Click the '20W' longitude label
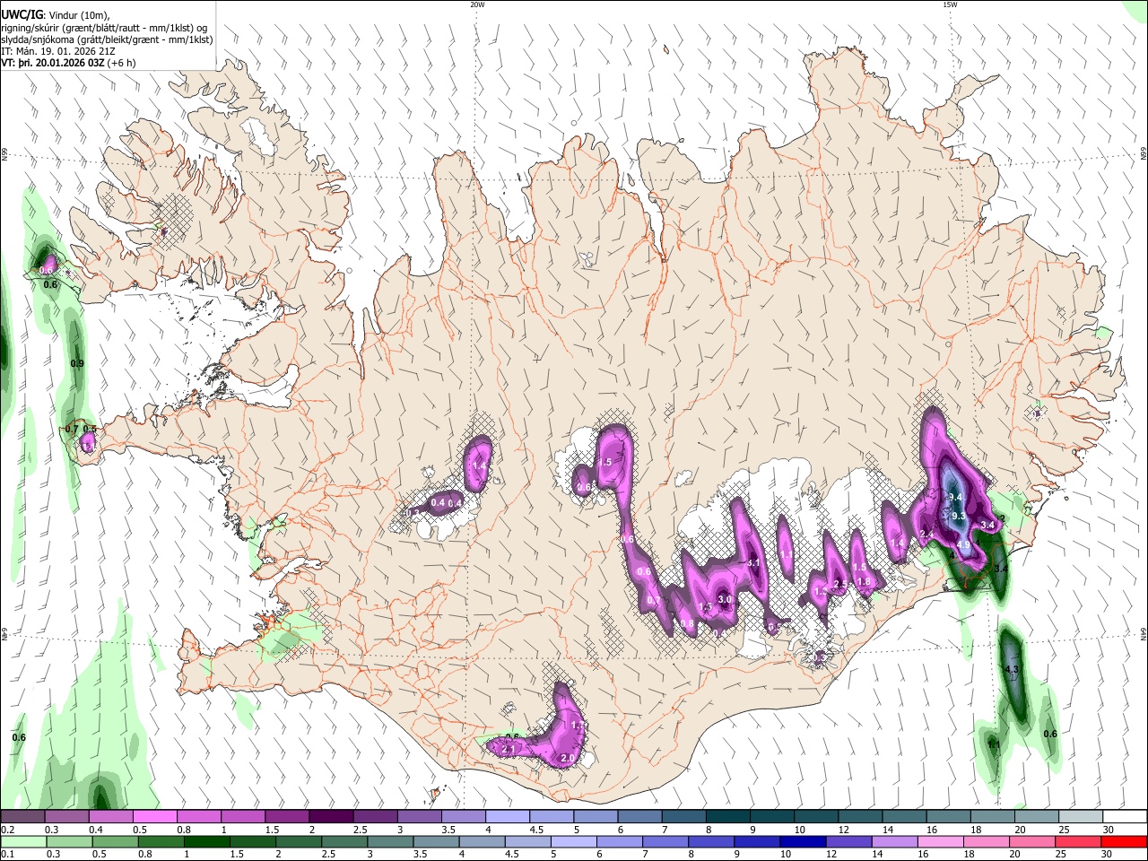Image resolution: width=1148 pixels, height=861 pixels. (x=477, y=4)
